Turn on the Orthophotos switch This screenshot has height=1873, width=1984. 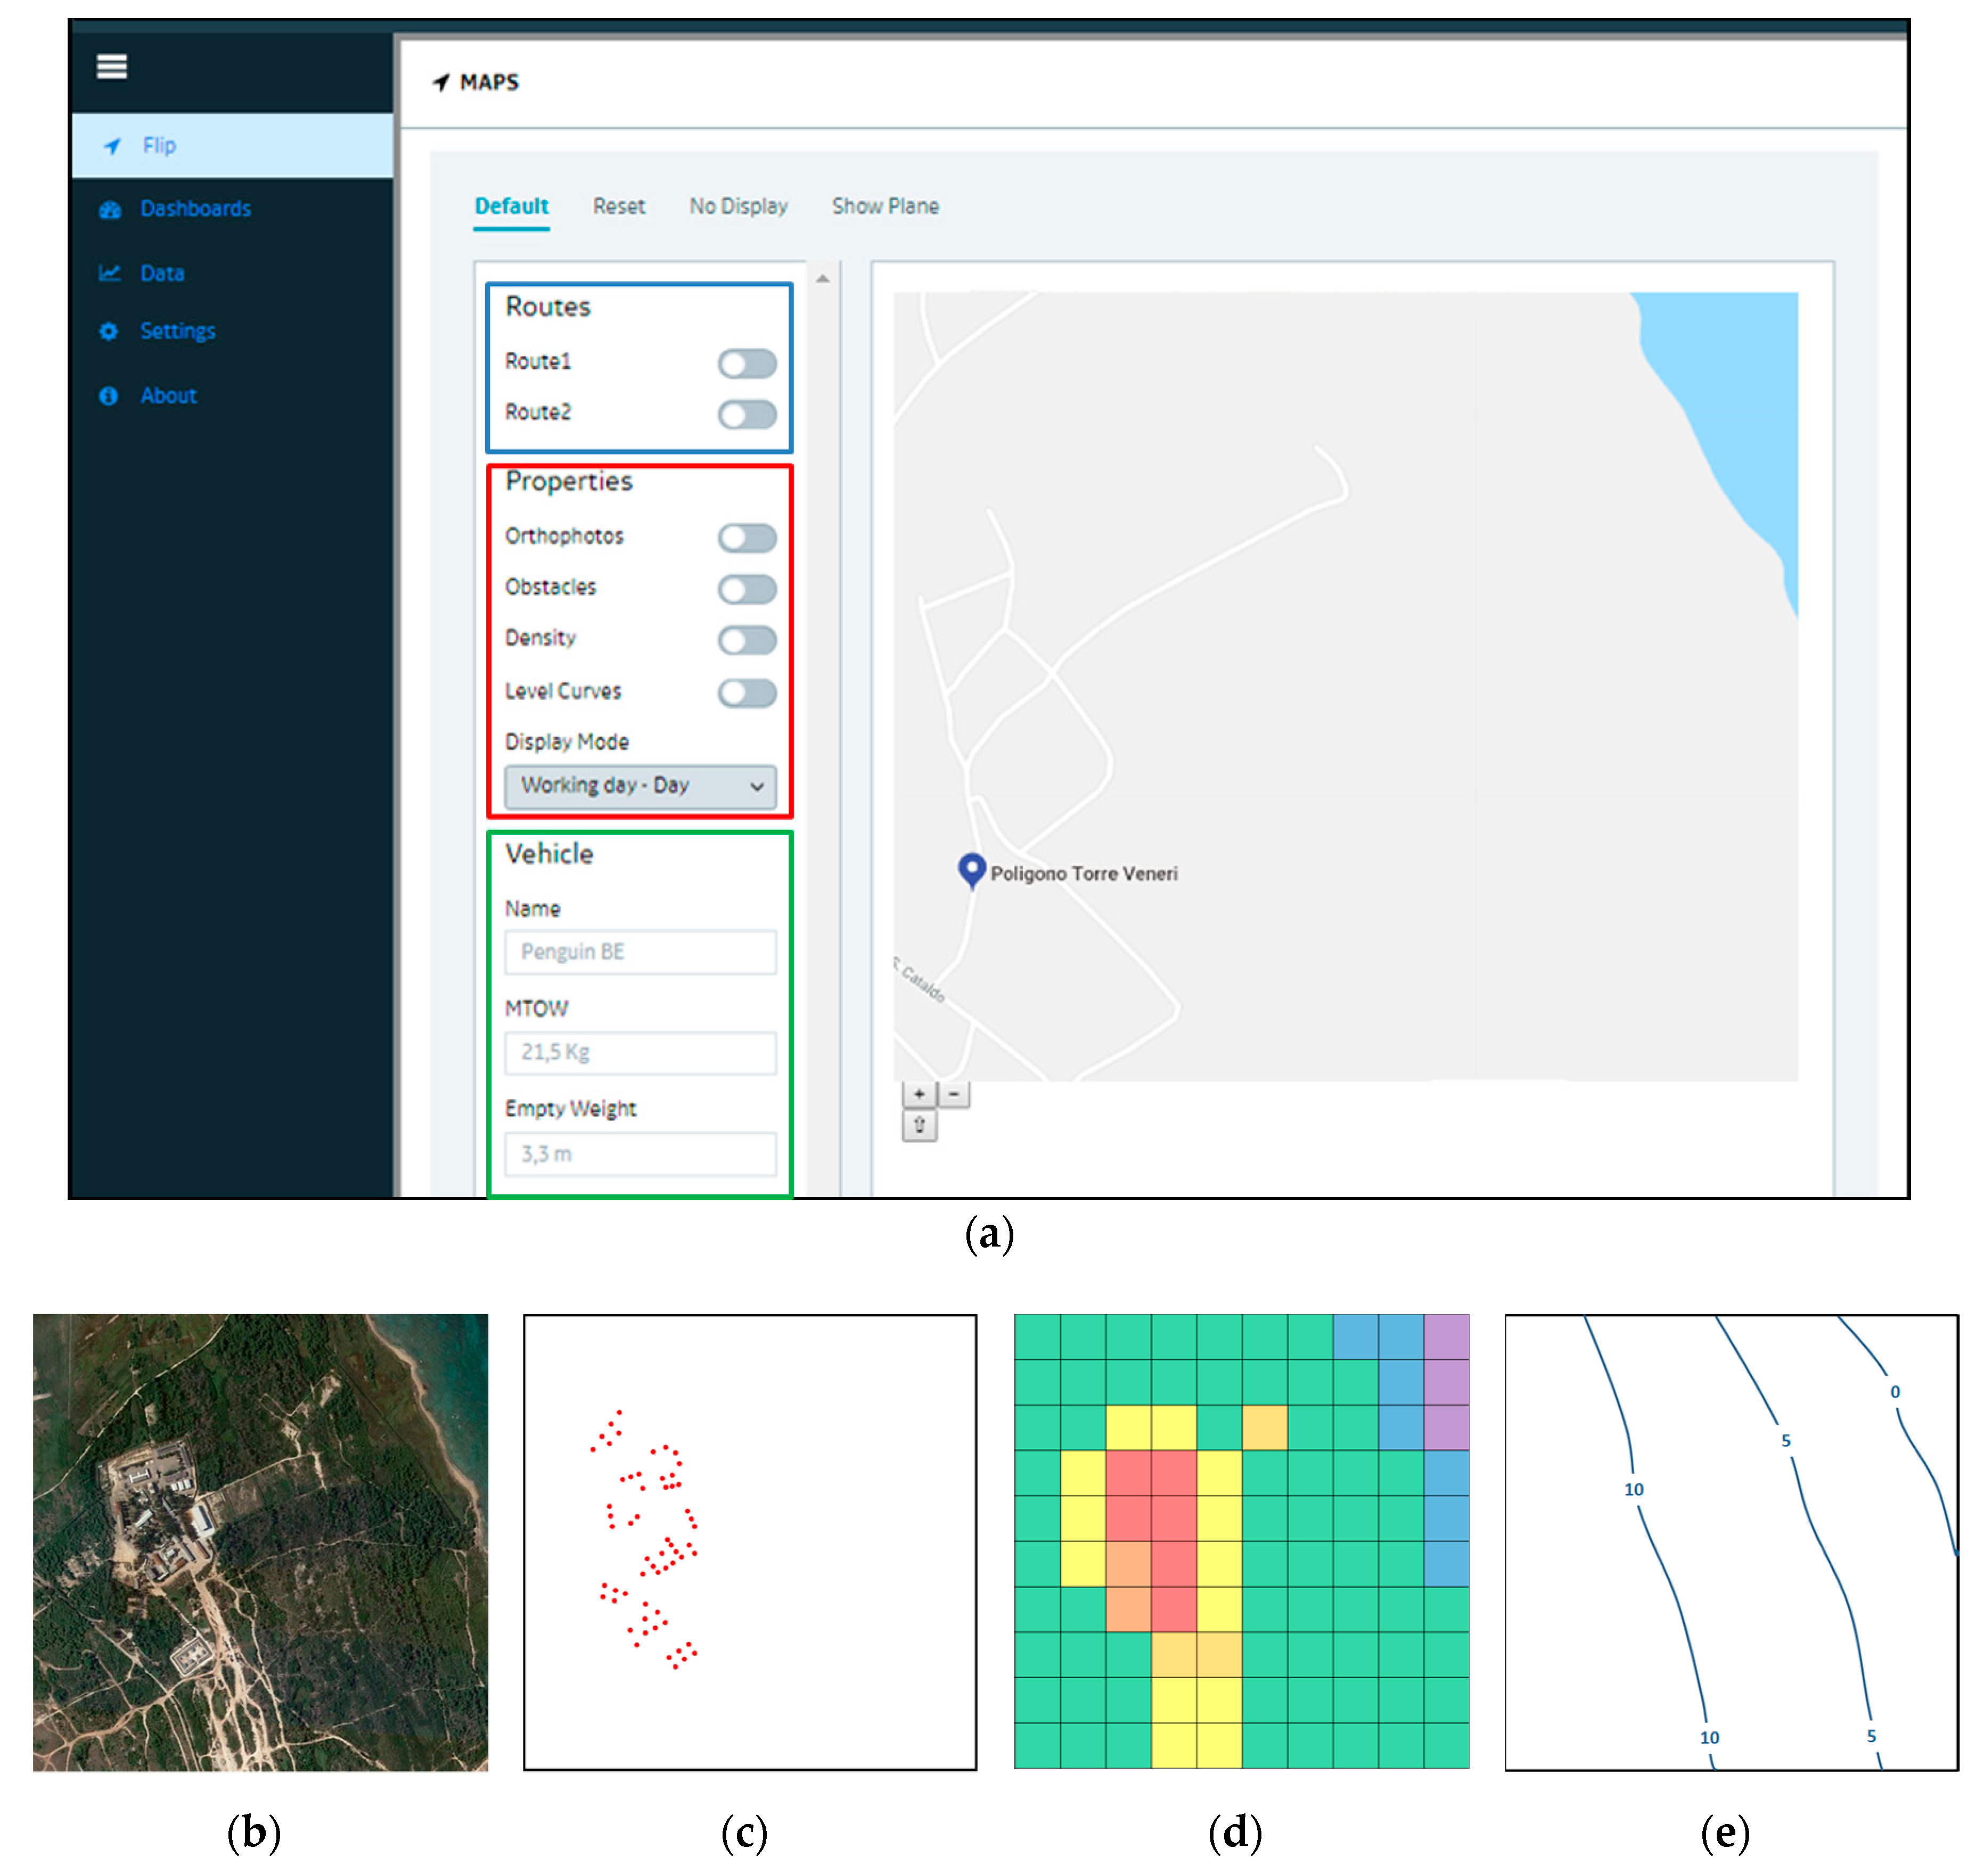pos(746,538)
